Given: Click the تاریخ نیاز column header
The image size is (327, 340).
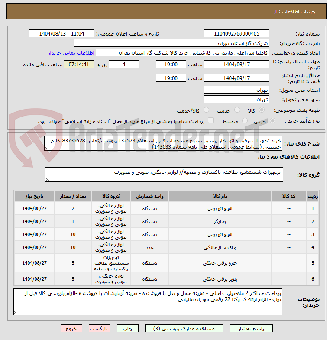Looking at the screenshot, I should click(x=35, y=196).
